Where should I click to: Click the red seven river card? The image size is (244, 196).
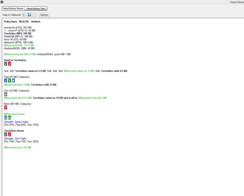click(6, 108)
